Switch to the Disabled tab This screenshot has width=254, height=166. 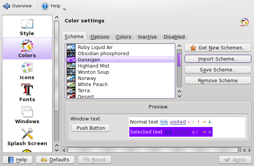pyautogui.click(x=174, y=37)
